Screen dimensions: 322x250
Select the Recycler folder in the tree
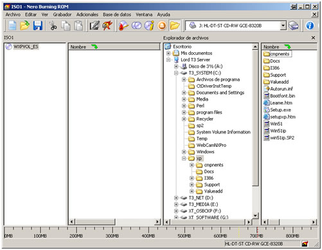(x=204, y=119)
